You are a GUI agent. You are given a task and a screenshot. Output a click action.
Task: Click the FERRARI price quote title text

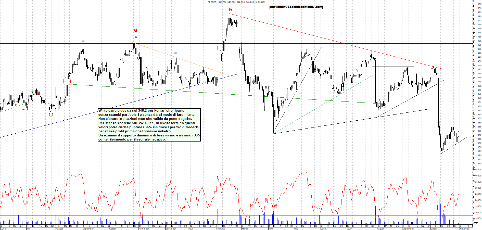[x=236, y=2]
